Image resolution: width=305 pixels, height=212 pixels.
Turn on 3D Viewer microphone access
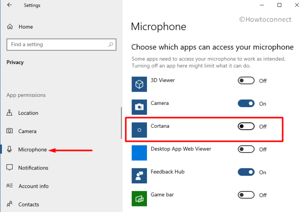tap(246, 81)
